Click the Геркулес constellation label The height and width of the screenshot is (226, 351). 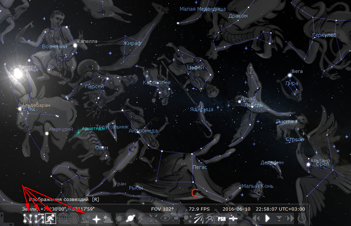tap(324, 35)
